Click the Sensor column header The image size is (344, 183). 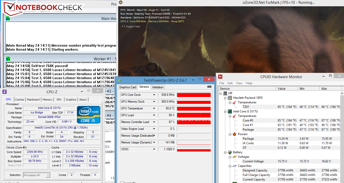pos(247,88)
